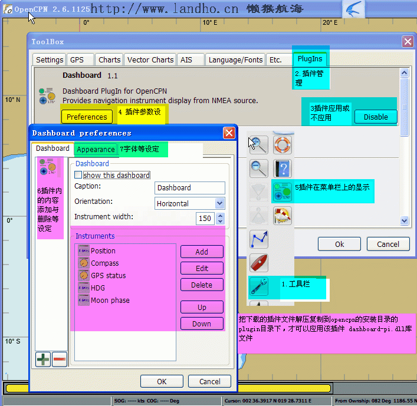Click the compass lifebuoy toolbar icon
The height and width of the screenshot is (406, 417).
pyautogui.click(x=283, y=216)
